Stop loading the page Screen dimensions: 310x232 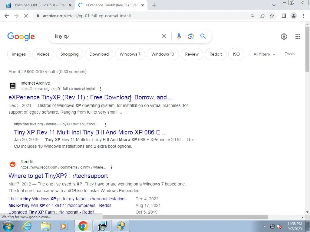click(26, 16)
